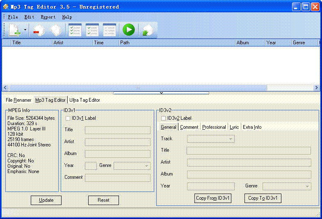Click the Uncheck all list toolbar icon

(110, 30)
